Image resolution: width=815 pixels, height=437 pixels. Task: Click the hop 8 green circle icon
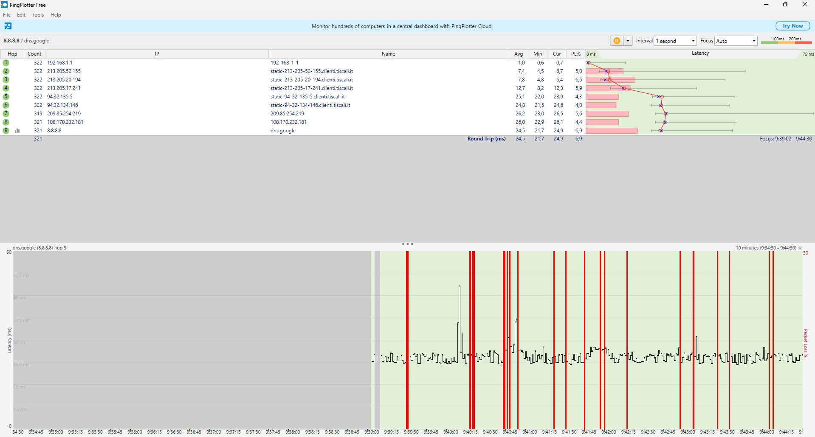6,122
